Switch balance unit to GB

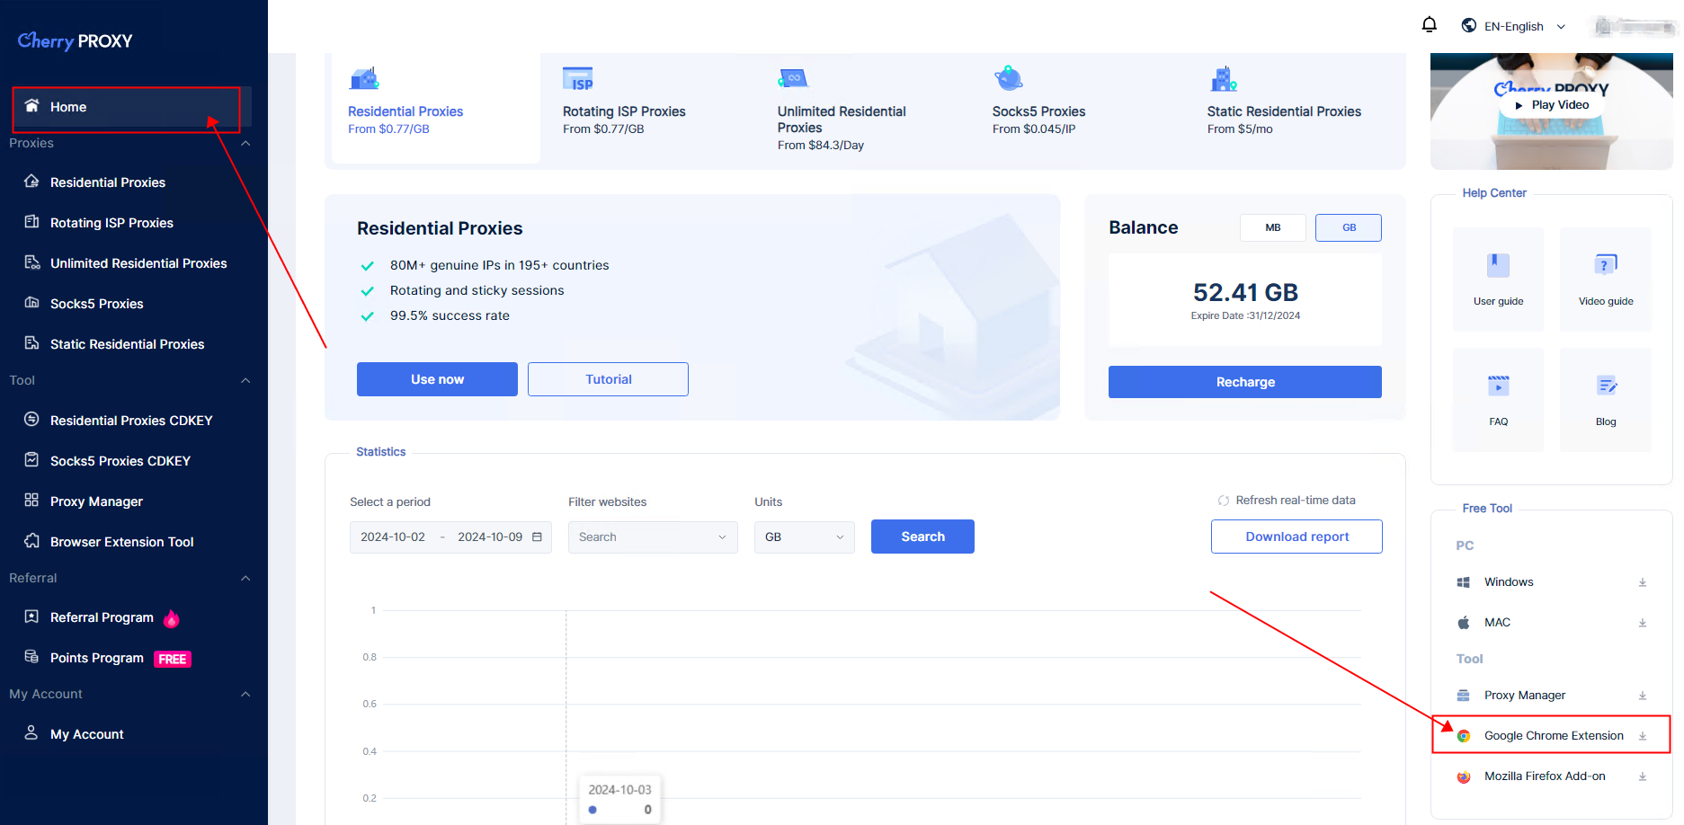1348,228
